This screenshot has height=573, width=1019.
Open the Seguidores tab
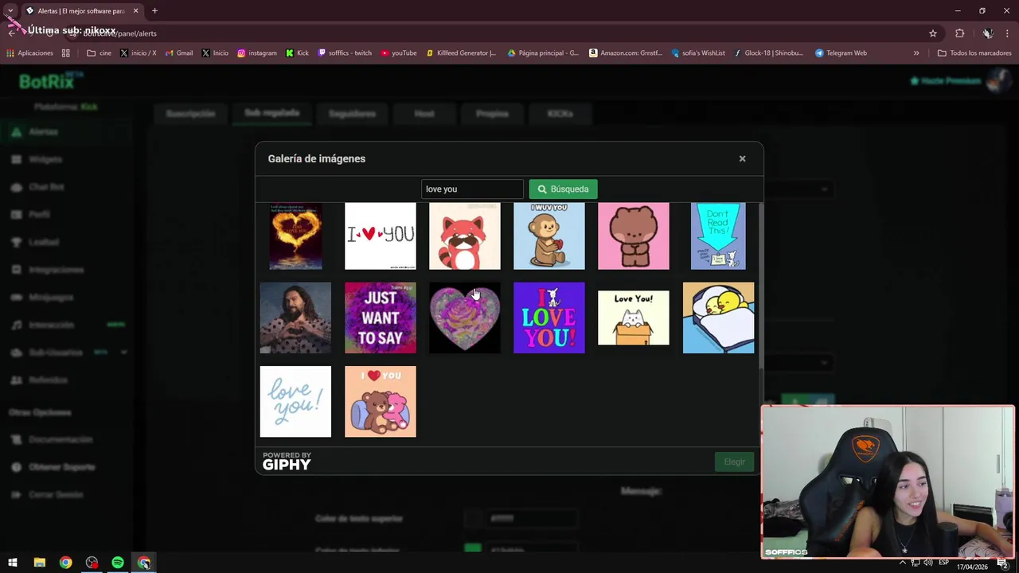[x=352, y=114]
